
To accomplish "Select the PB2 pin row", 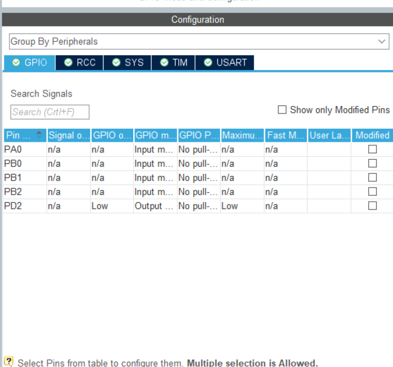I will click(x=198, y=192).
